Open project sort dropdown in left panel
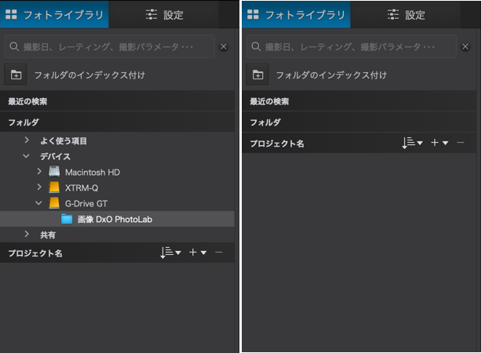Screen dimensions: 482x353 pyautogui.click(x=170, y=253)
